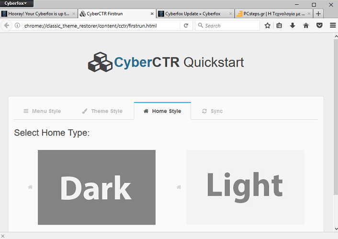Click the 'Select Home Type:' heading
Image resolution: width=338 pixels, height=239 pixels.
[52, 133]
